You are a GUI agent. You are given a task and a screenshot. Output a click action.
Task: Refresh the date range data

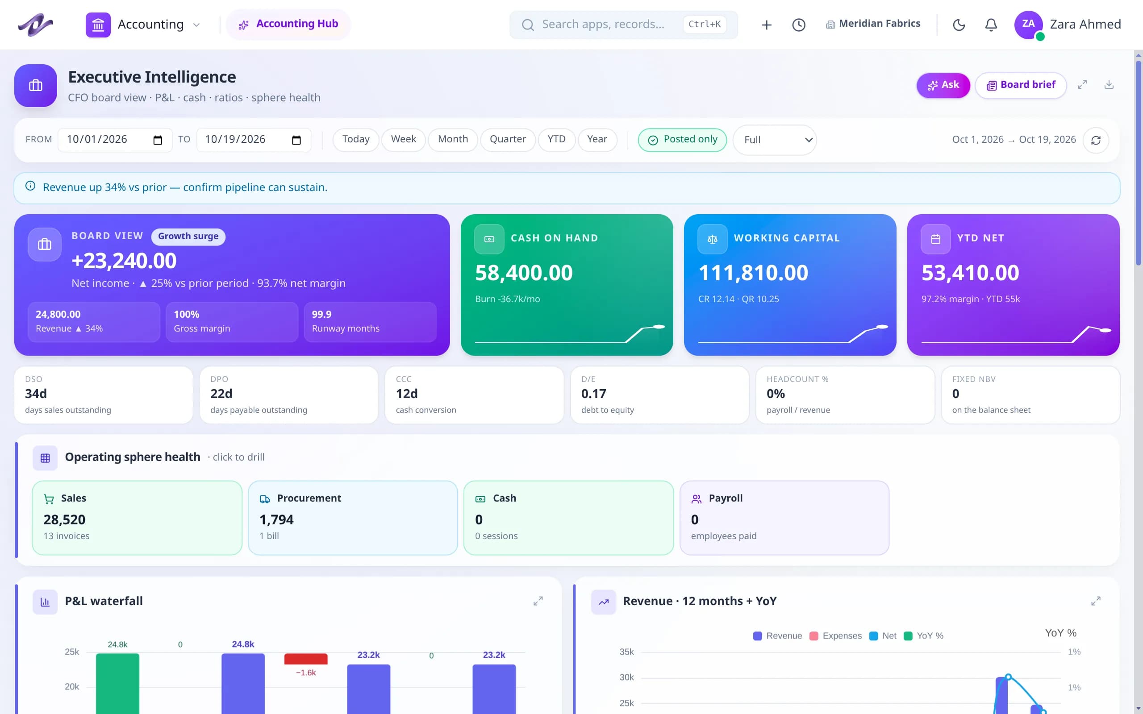tap(1096, 140)
